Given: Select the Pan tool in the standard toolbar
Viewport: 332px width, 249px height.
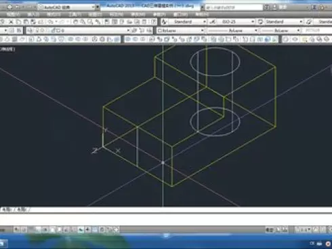Looking at the screenshot, I should [x=75, y=22].
